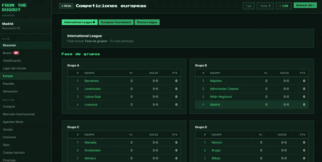Open Ámsterdam team in Grupo C
The image size is (322, 162).
pos(93,150)
